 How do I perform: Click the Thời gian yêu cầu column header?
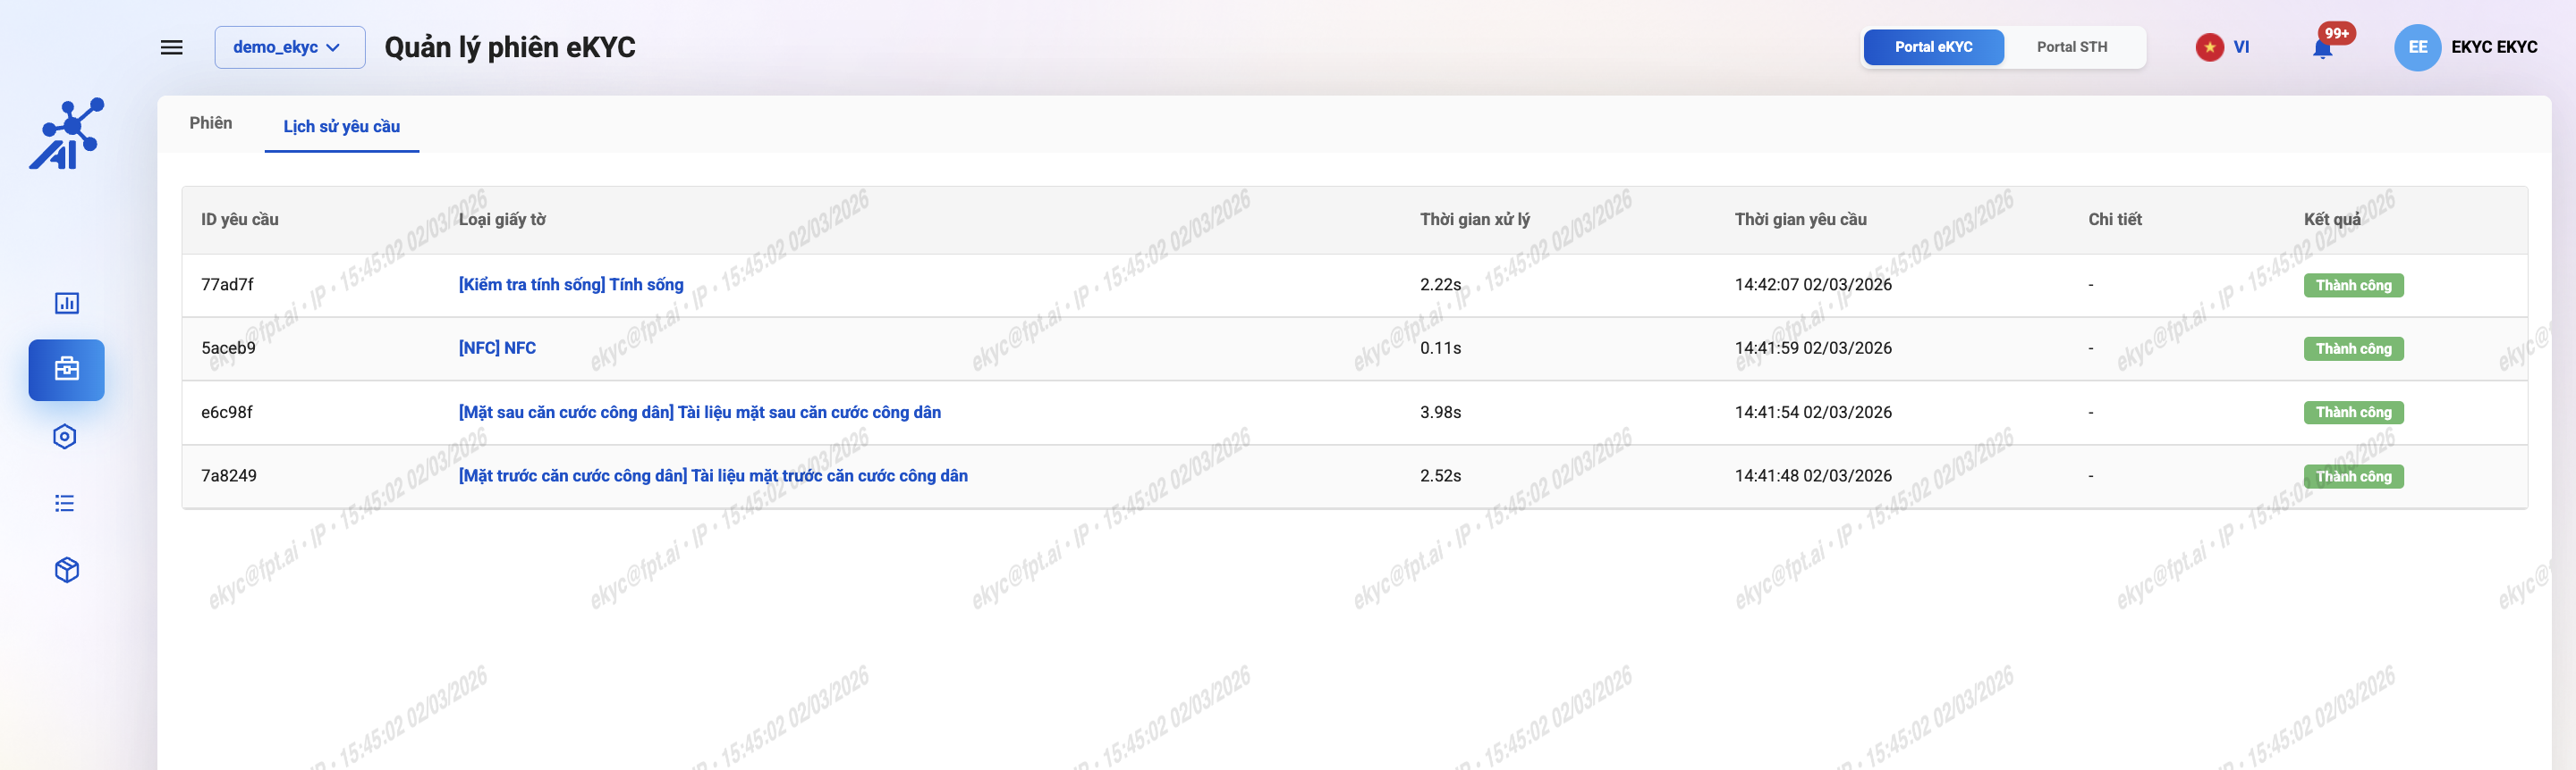(x=1801, y=220)
